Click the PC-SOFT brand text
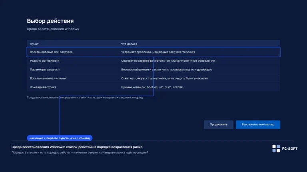This screenshot has width=307, height=172. (289, 149)
